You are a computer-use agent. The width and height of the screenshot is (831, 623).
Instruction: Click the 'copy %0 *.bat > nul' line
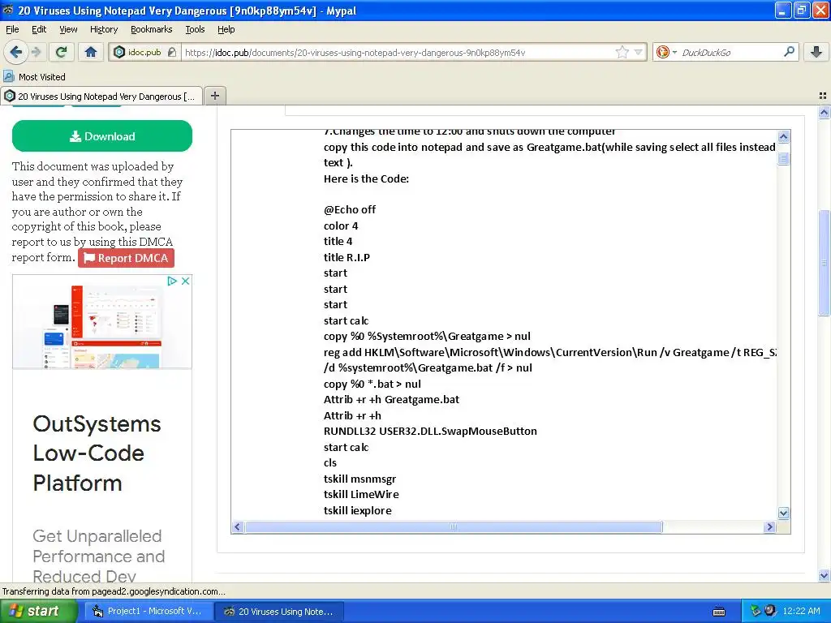click(372, 384)
